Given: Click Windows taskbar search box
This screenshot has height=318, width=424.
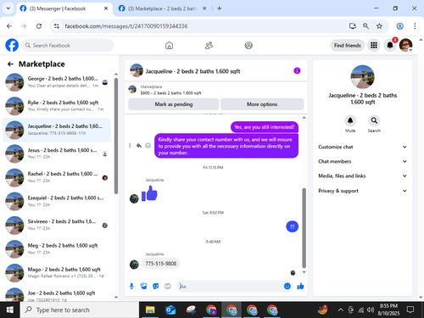Looking at the screenshot, I should (80, 310).
